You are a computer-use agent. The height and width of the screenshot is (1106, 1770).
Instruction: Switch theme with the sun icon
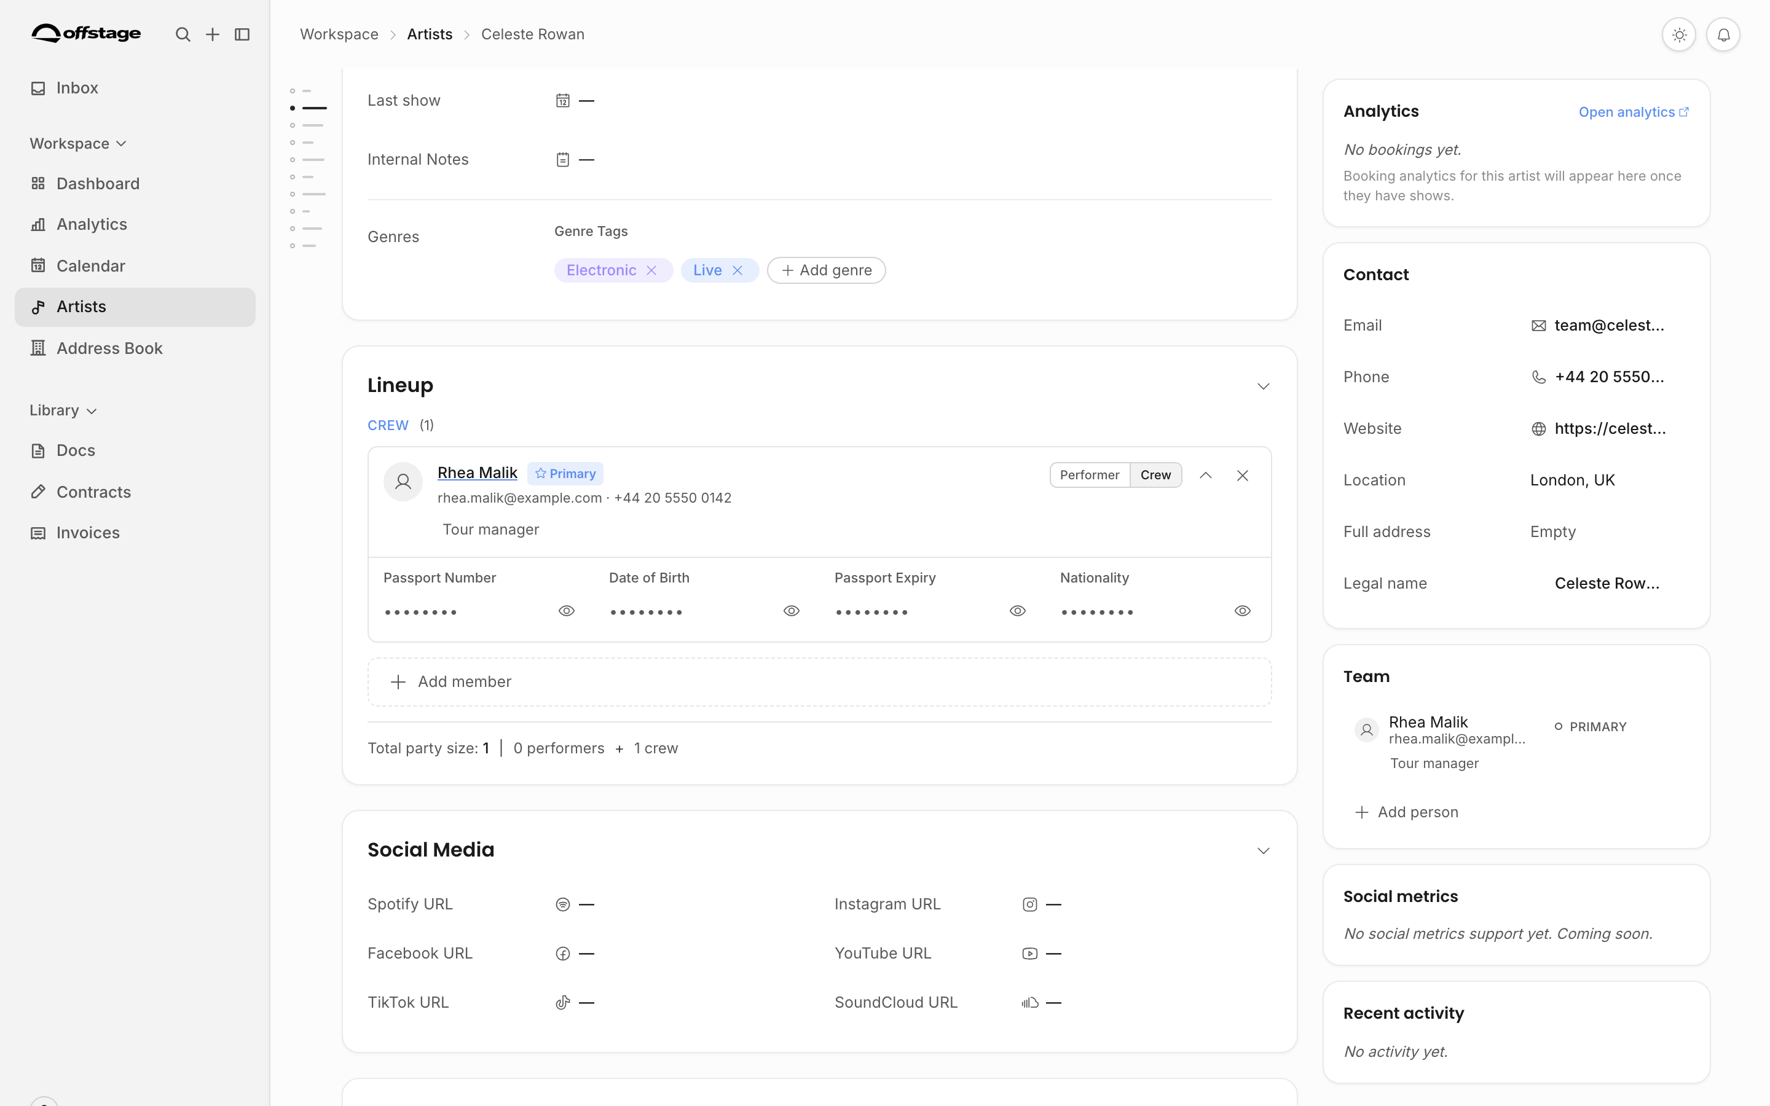tap(1678, 34)
